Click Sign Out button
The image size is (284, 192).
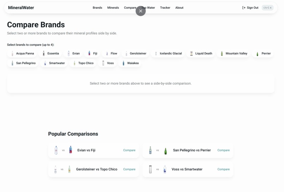click(x=250, y=8)
